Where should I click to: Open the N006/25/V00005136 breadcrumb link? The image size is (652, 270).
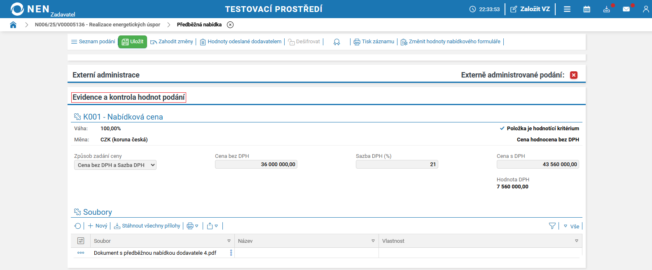tap(98, 25)
